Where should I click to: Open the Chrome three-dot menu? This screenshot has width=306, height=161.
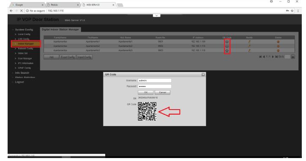click(298, 11)
